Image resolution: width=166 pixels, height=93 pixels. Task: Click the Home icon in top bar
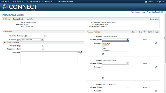146,2
